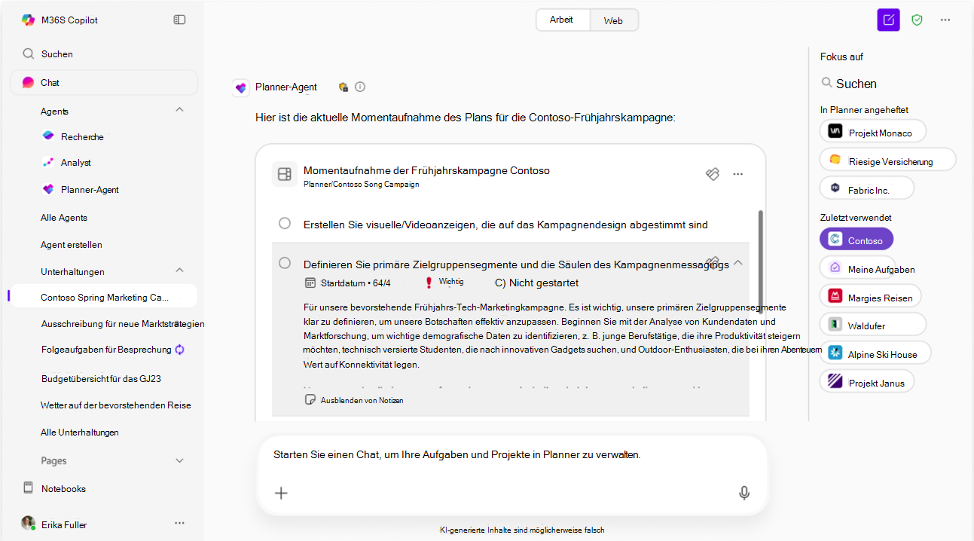The width and height of the screenshot is (974, 541).
Task: Click the tag icon in card header
Action: pos(713,174)
